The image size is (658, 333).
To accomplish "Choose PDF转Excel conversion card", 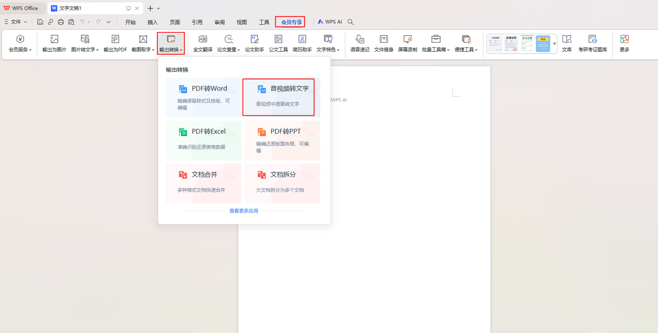I will pos(204,140).
